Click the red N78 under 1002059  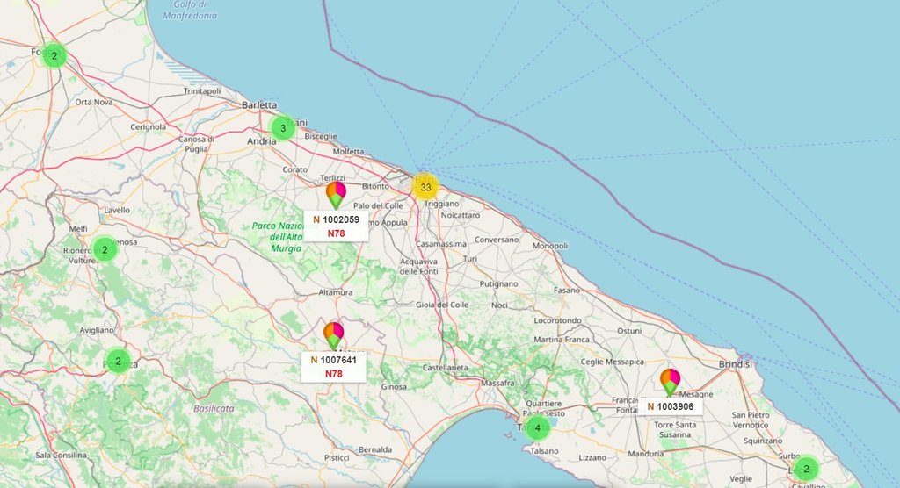pyautogui.click(x=336, y=233)
